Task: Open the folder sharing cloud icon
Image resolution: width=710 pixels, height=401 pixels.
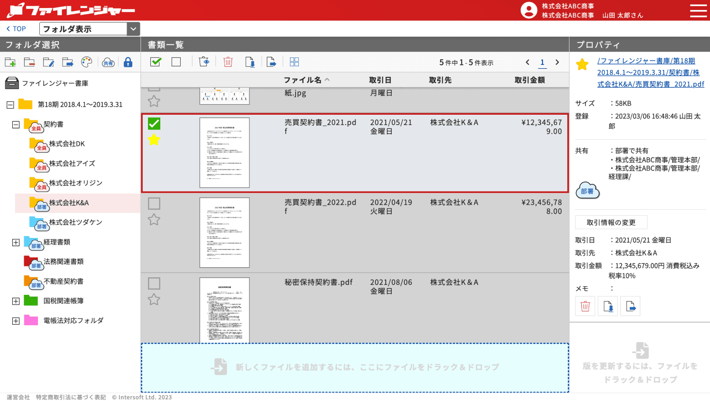Action: click(x=108, y=62)
